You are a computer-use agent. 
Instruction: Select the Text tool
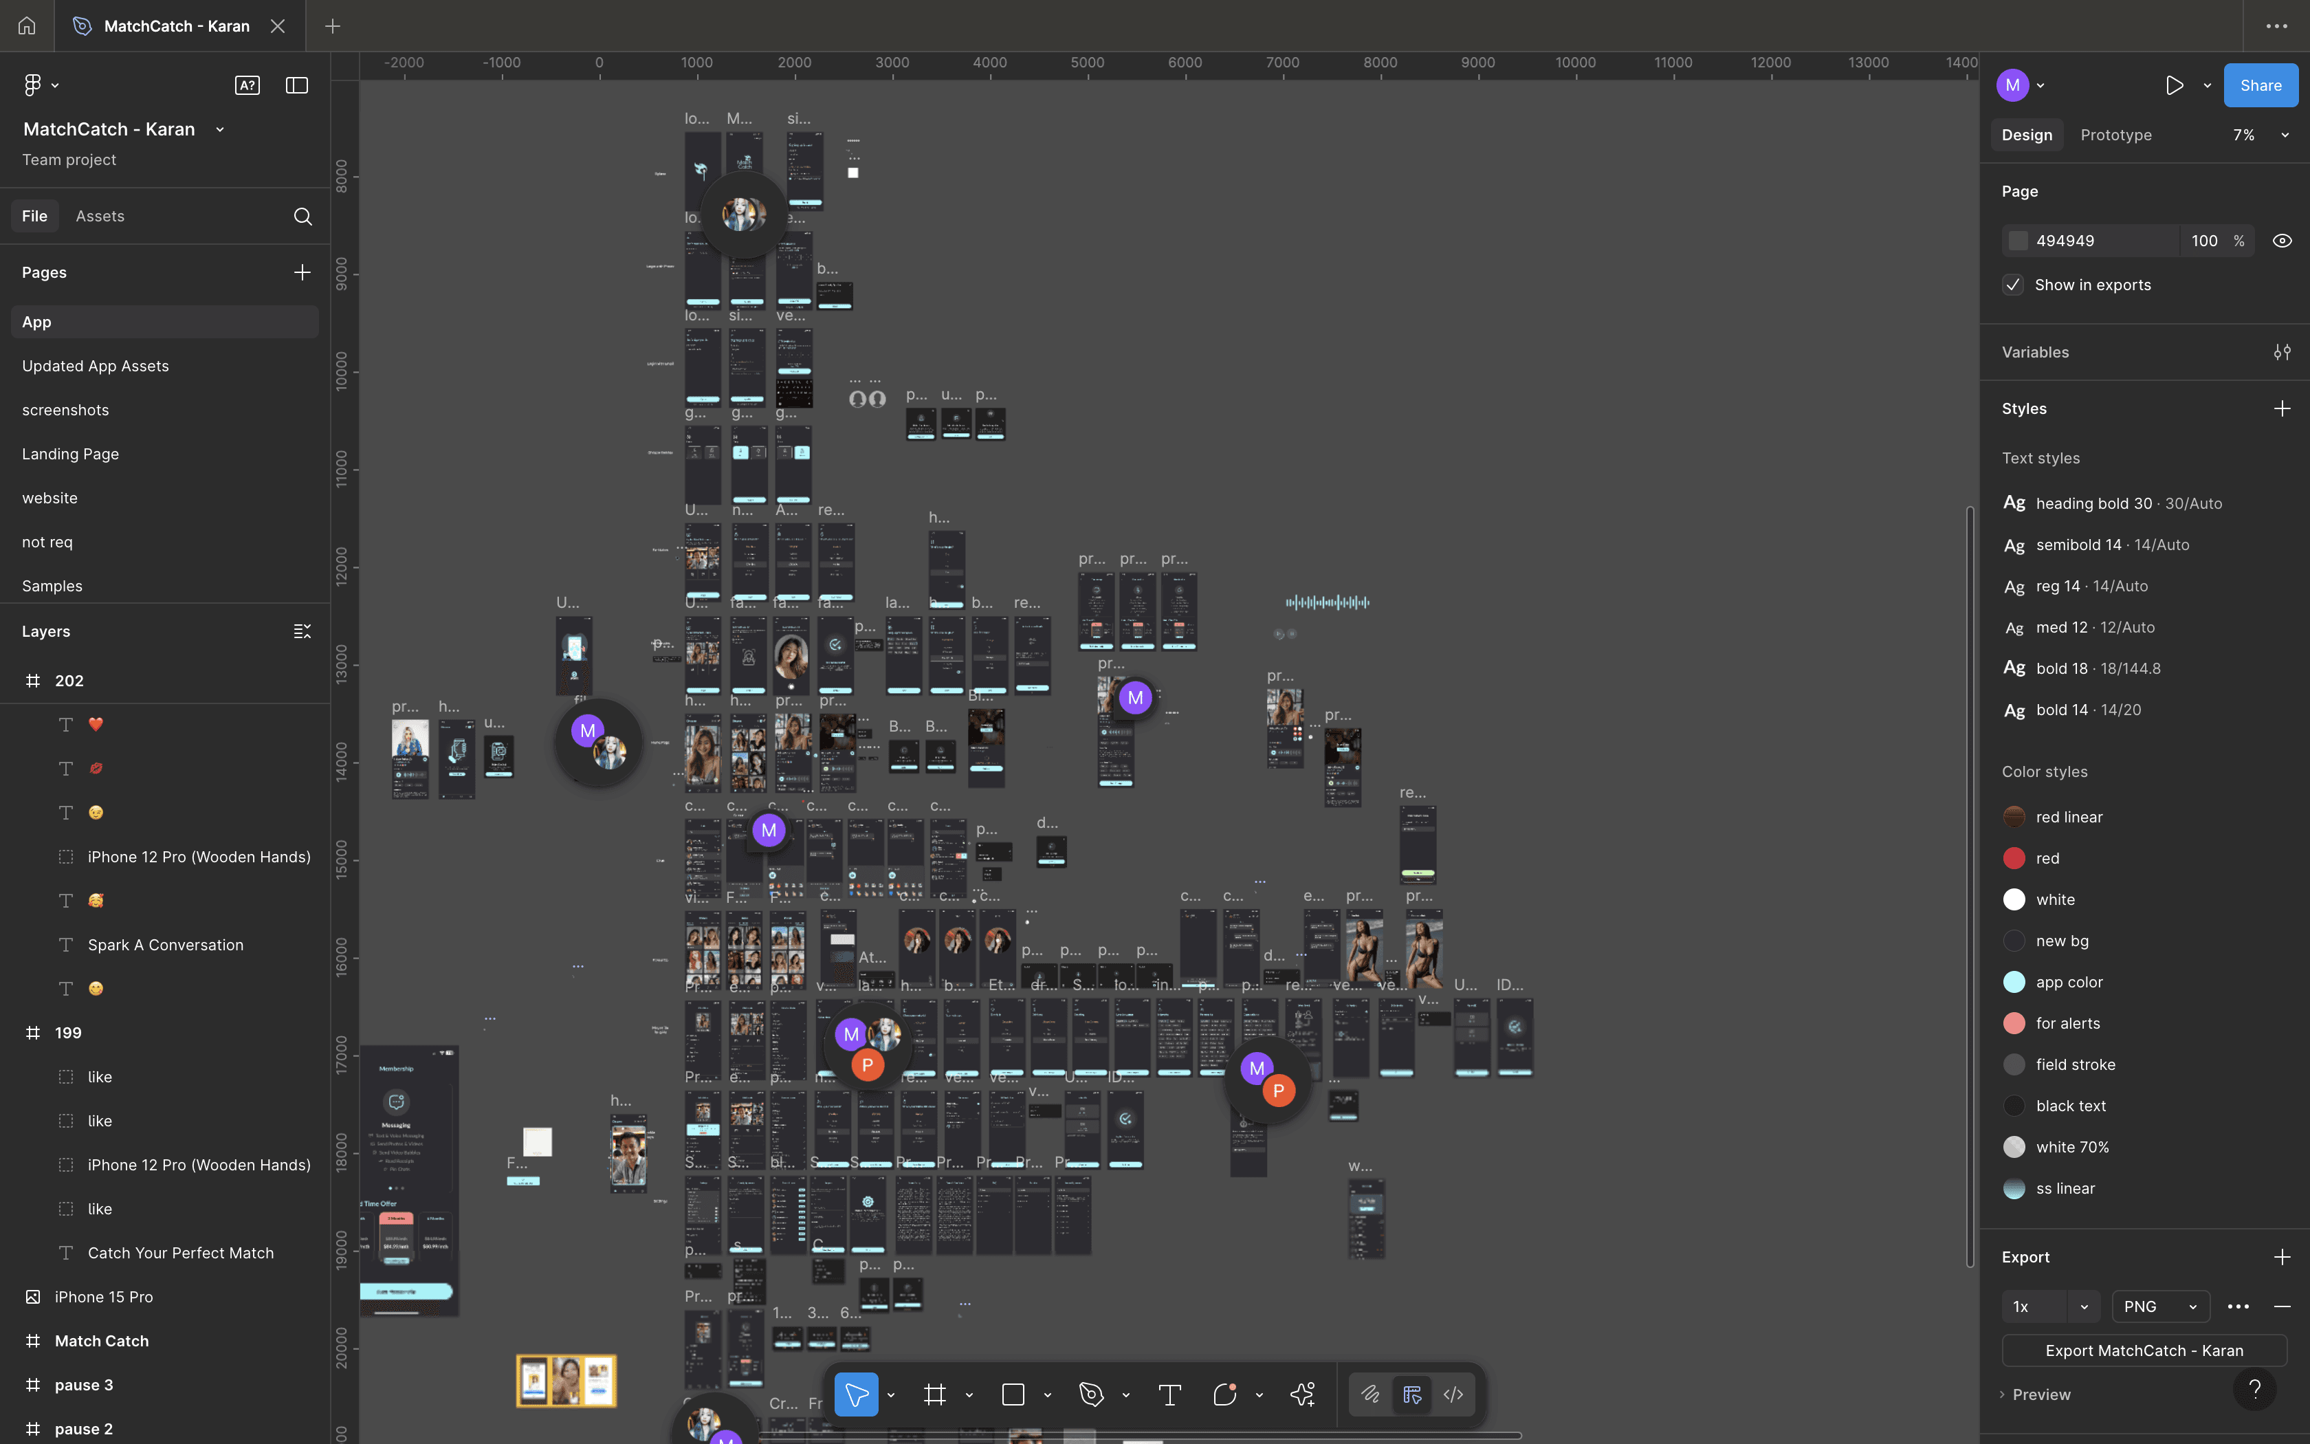1169,1395
